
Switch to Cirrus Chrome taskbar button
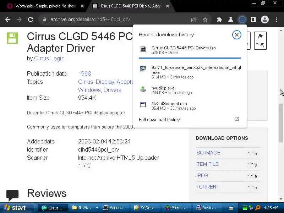tap(53, 208)
